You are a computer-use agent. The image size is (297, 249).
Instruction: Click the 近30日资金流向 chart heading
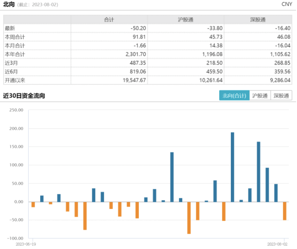point(24,96)
